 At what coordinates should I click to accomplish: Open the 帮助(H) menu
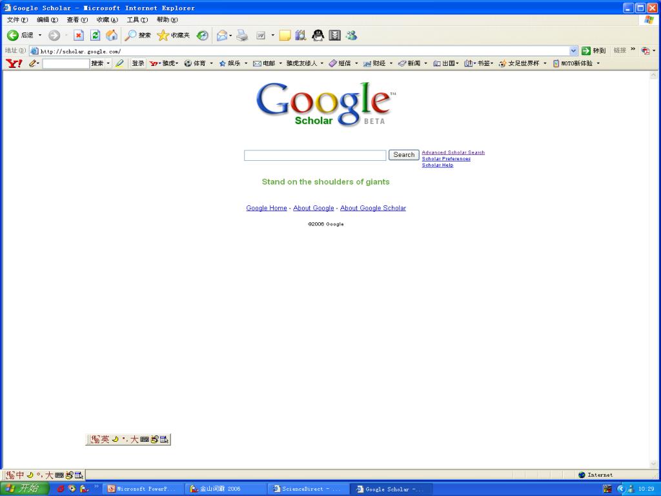167,20
